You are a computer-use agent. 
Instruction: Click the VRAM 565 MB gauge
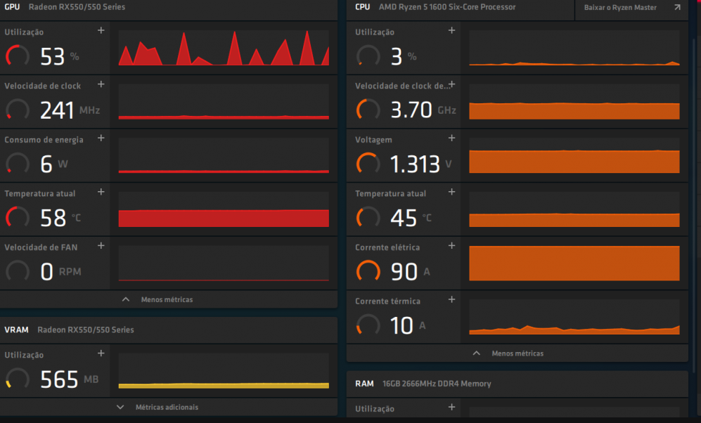[x=18, y=379]
